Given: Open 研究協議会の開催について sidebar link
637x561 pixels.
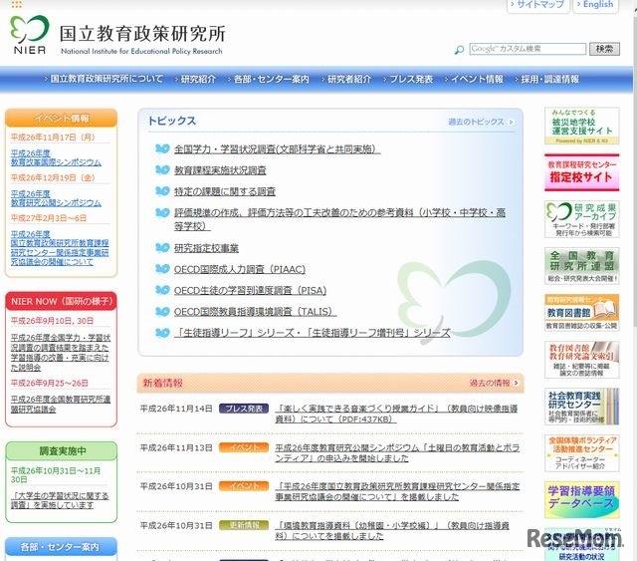Looking at the screenshot, I should tap(60, 248).
